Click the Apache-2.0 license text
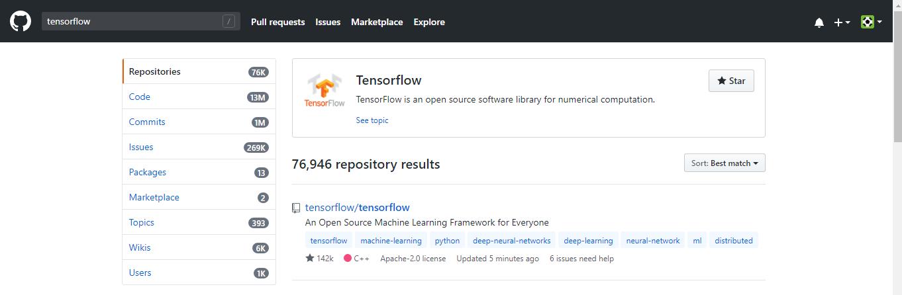 [413, 259]
